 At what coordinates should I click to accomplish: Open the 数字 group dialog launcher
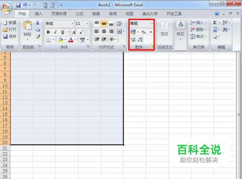152,47
